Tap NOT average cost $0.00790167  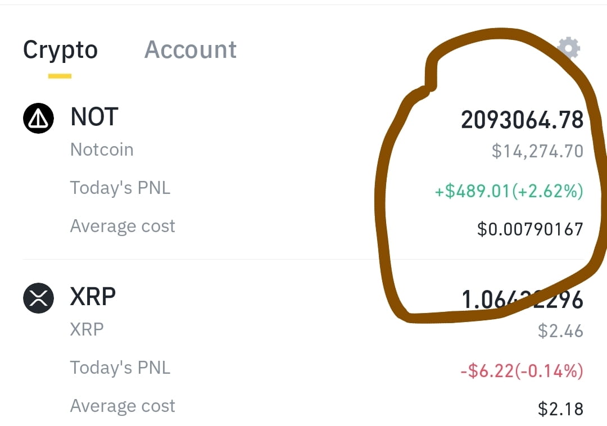pyautogui.click(x=531, y=229)
